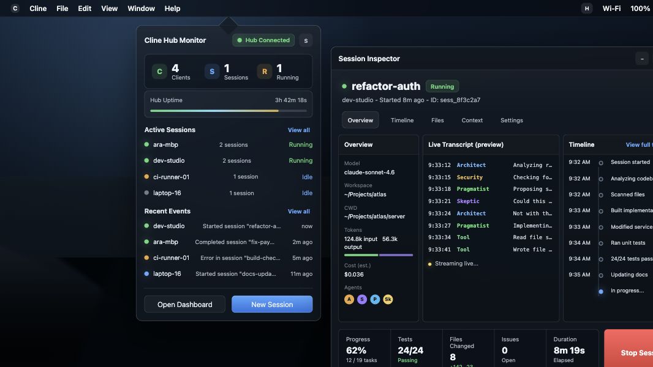653x367 pixels.
Task: Select the Skeptic agent avatar Sk
Action: click(388, 299)
